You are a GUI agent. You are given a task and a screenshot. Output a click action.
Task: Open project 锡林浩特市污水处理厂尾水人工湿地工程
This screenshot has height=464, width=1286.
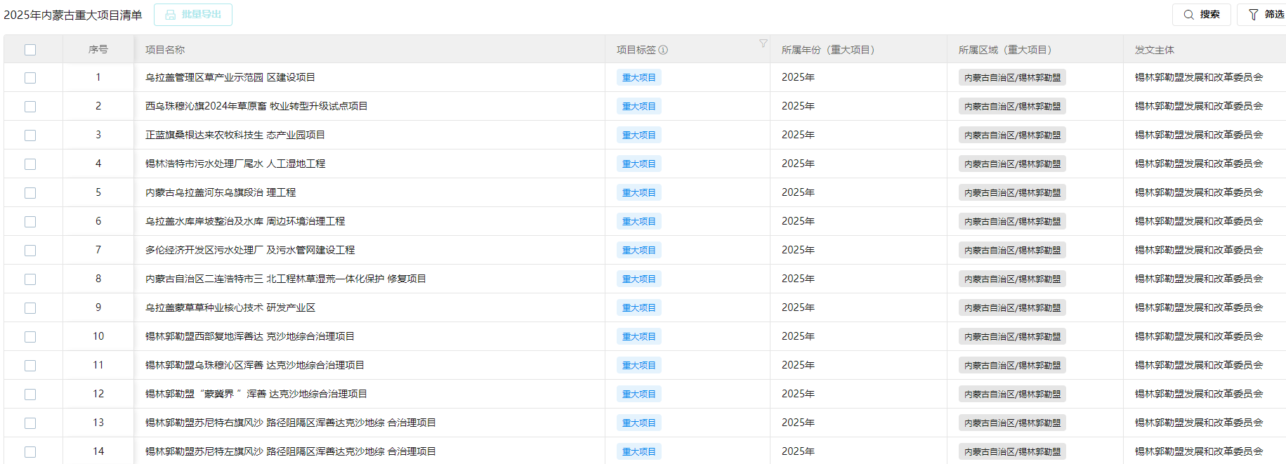(x=235, y=164)
